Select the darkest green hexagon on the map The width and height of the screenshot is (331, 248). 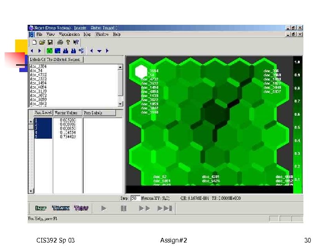click(215, 113)
